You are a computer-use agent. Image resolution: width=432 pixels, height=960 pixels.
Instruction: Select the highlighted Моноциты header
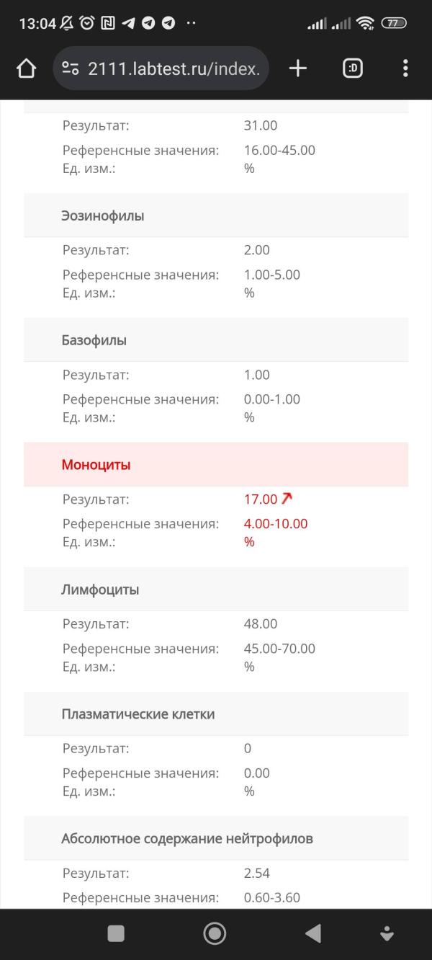coord(216,465)
